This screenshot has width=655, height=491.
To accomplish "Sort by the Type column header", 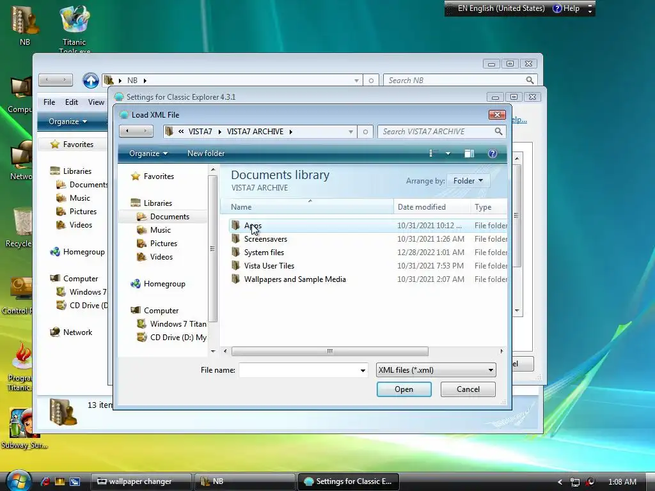I will pos(489,207).
